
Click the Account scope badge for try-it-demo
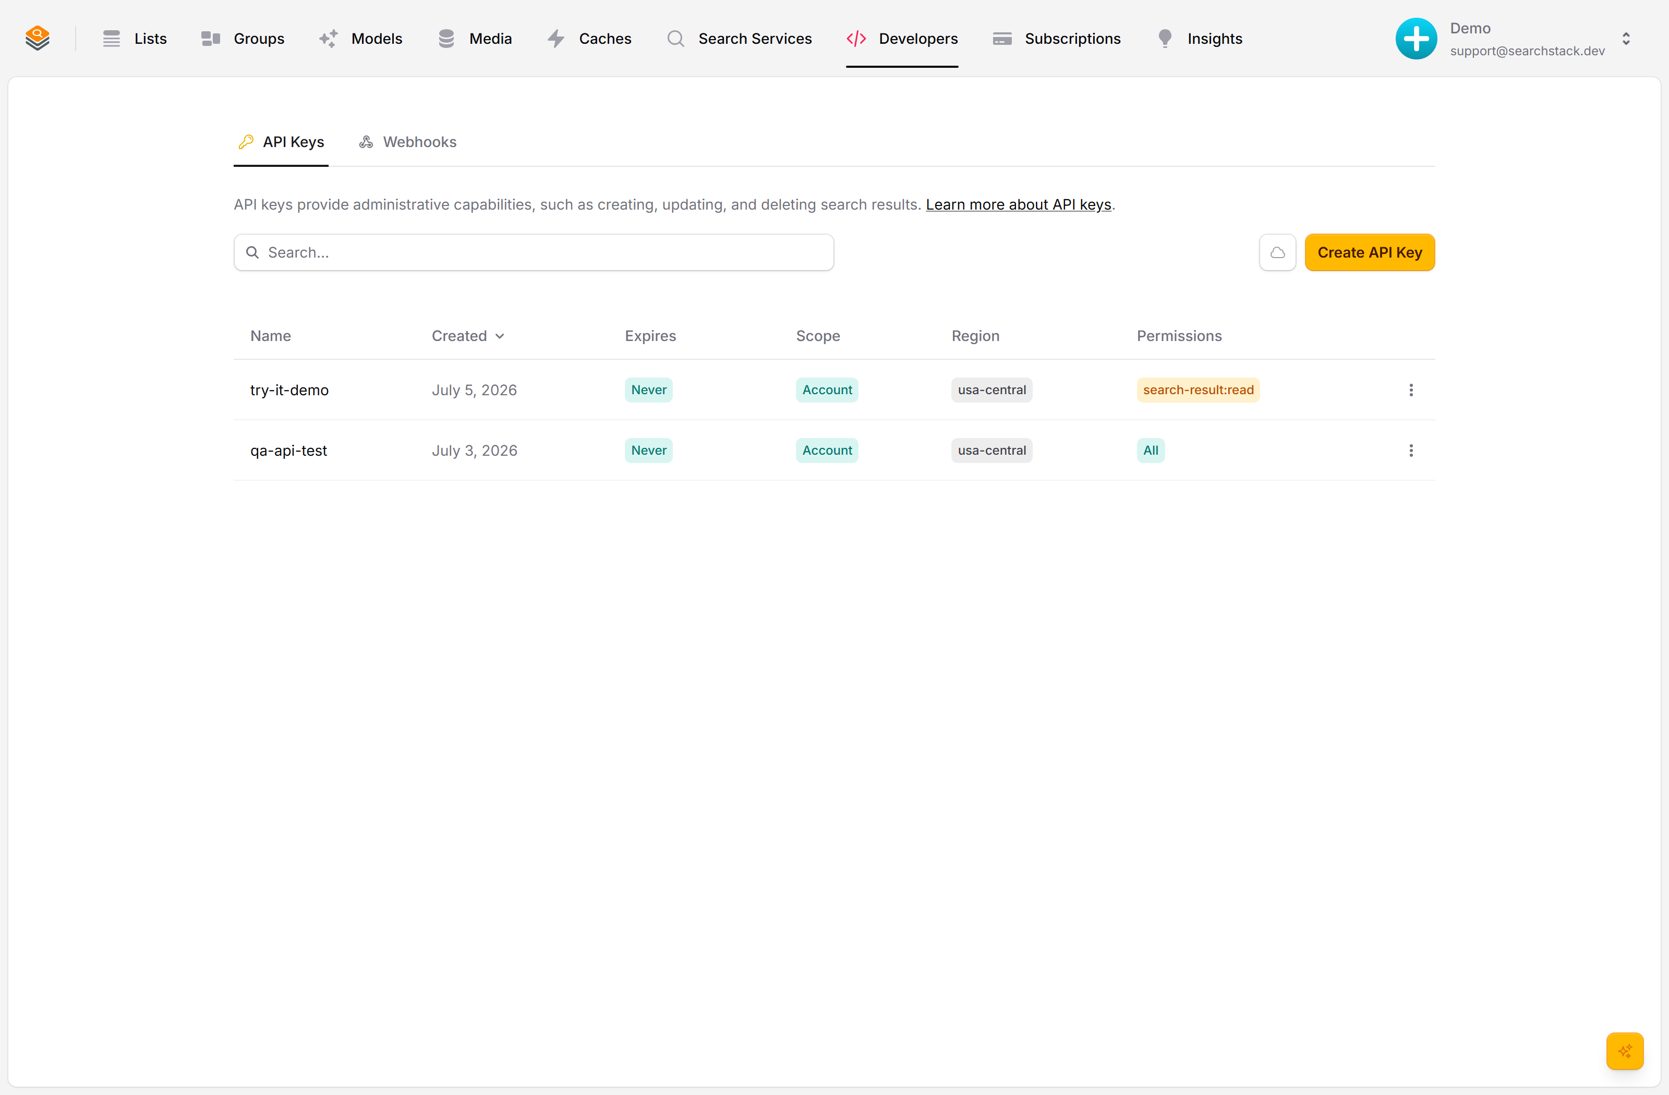tap(827, 390)
